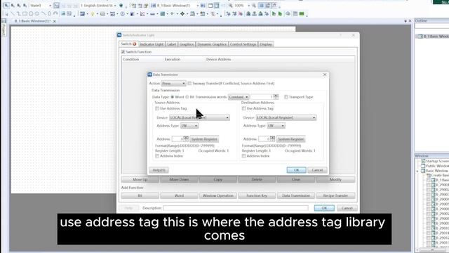The height and width of the screenshot is (253, 449).
Task: Click Cancel in Data Transmission dialog
Action: click(317, 170)
